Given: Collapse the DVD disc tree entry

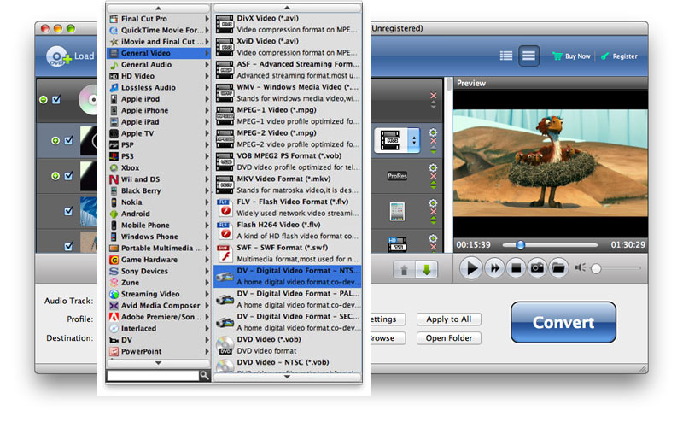Looking at the screenshot, I should pos(44,100).
